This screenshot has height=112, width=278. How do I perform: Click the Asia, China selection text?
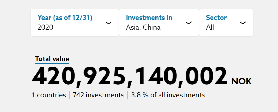143,28
